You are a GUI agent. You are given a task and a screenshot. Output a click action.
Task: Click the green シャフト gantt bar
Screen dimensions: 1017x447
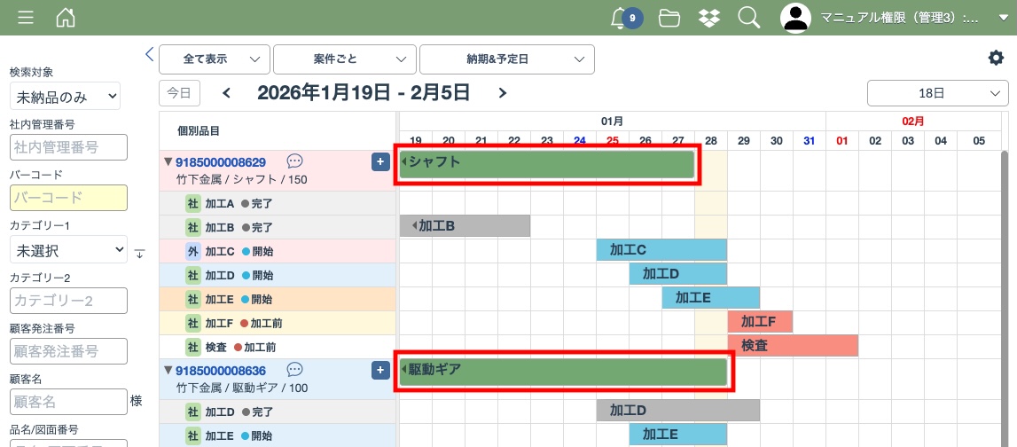546,164
